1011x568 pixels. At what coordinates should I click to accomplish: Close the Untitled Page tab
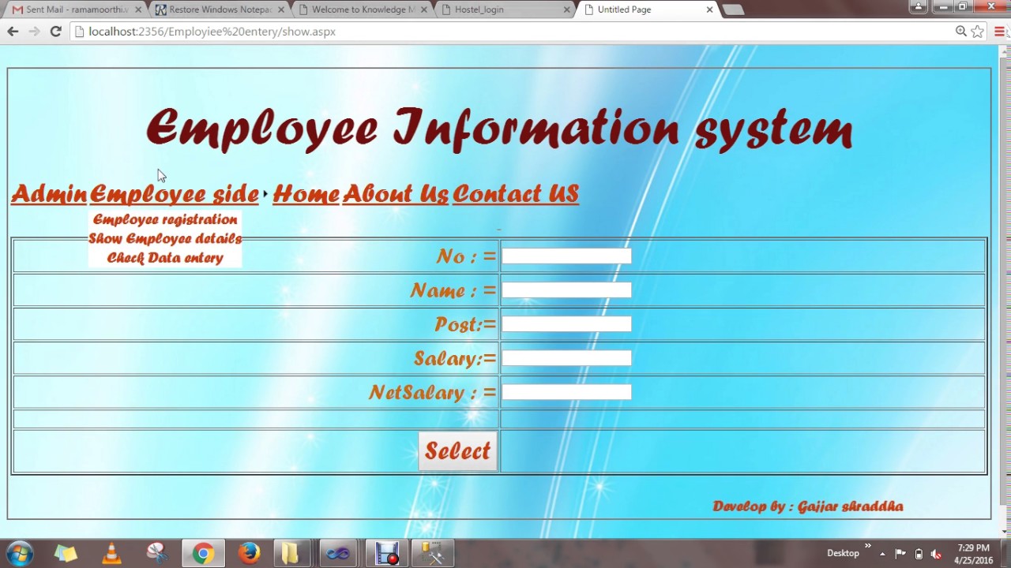click(x=709, y=9)
